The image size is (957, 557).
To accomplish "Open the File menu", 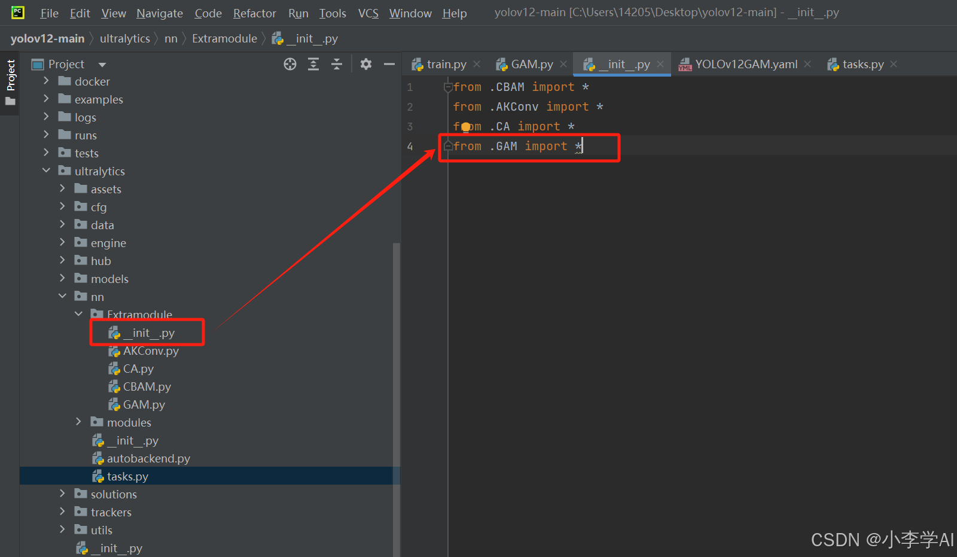I will click(x=49, y=13).
